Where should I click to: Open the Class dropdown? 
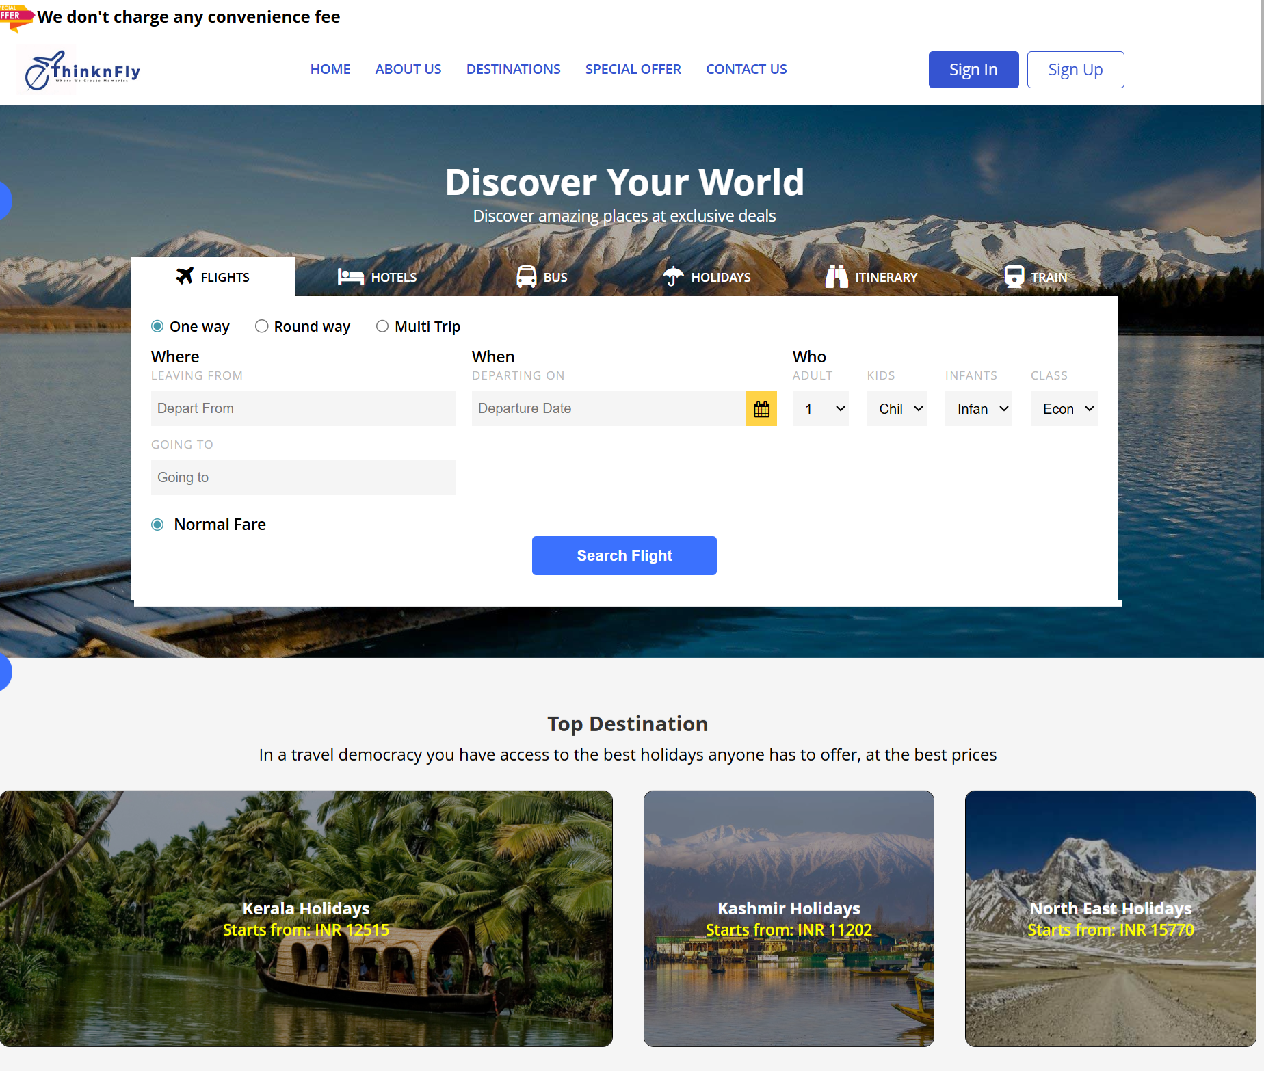[x=1064, y=409]
